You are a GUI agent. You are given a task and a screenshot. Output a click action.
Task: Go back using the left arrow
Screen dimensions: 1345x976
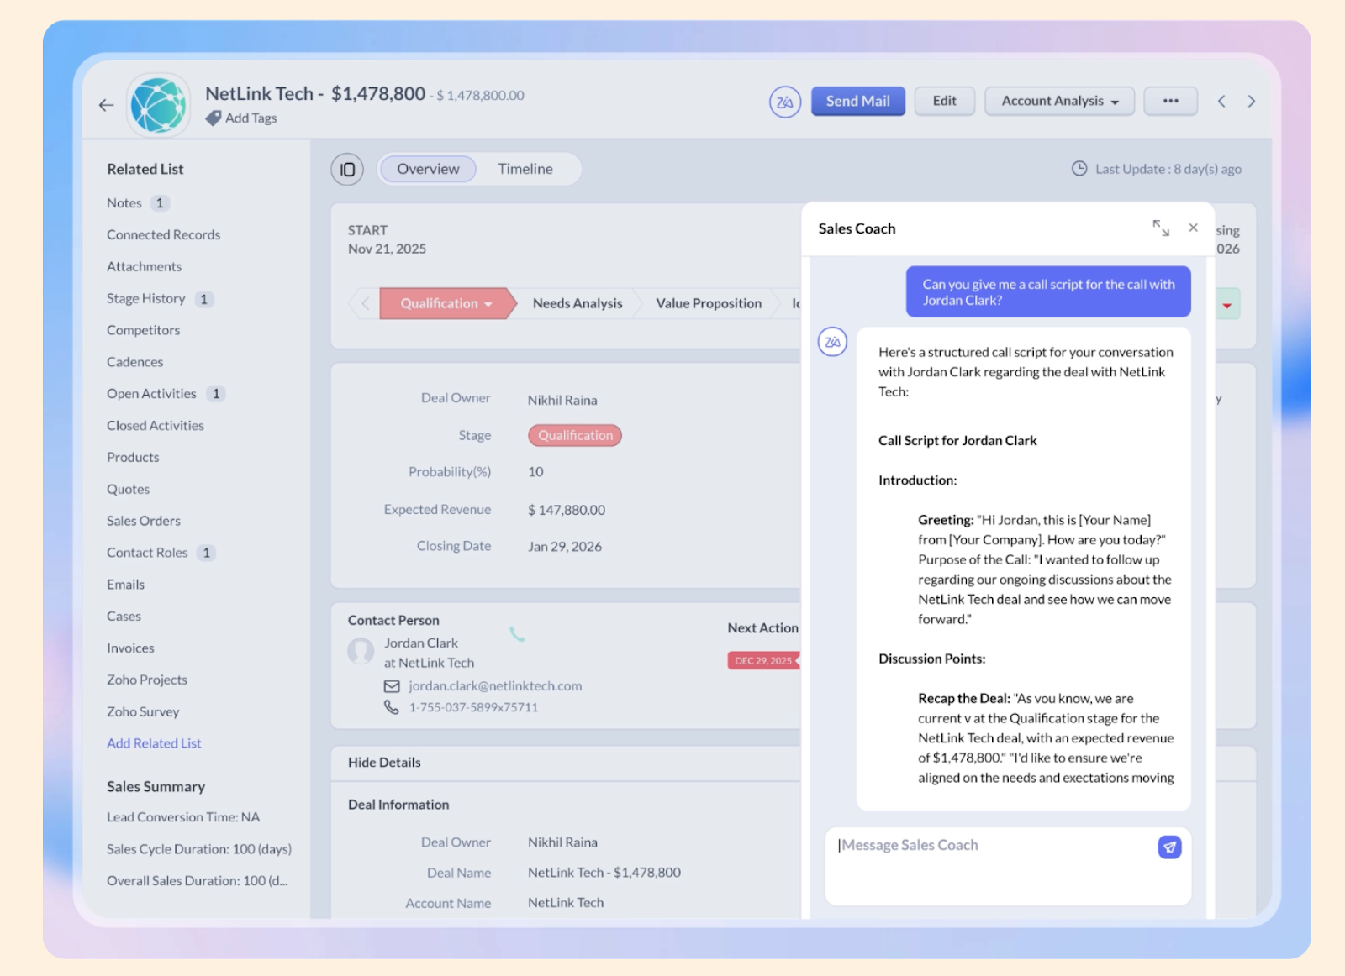pos(106,105)
